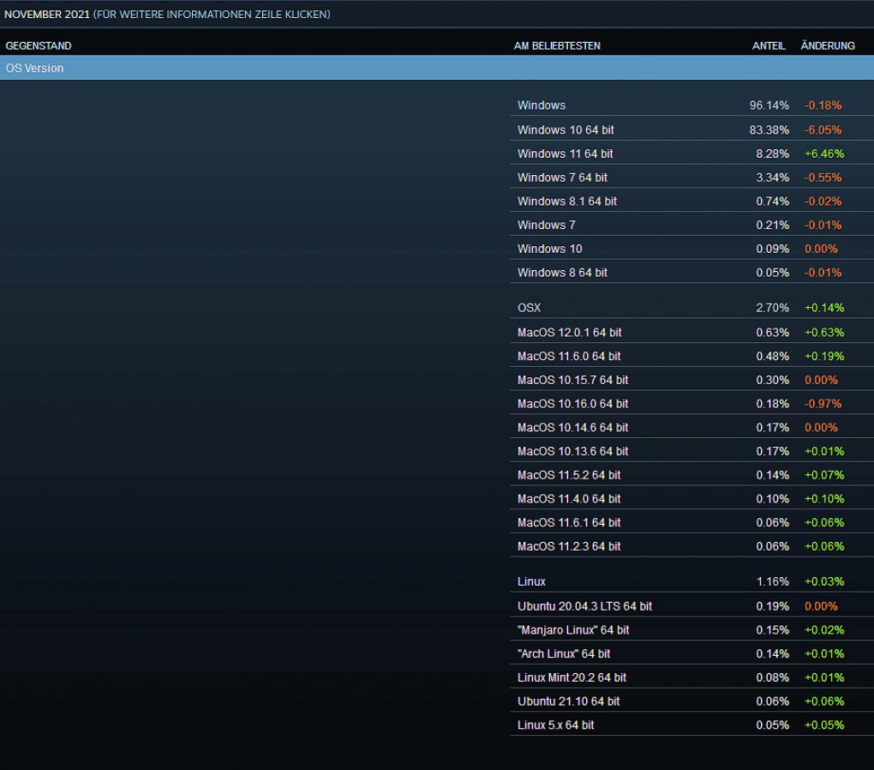Click the -6.05% change value
This screenshot has width=874, height=770.
point(823,130)
